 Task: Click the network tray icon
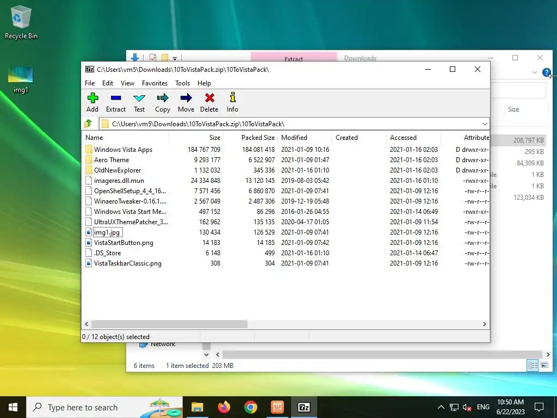point(454,407)
